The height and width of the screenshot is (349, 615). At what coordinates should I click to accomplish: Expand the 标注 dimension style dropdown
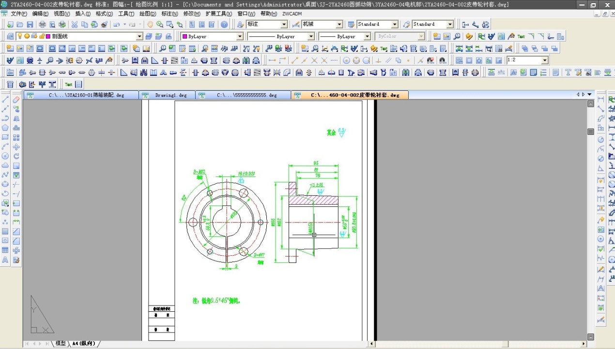pyautogui.click(x=284, y=24)
